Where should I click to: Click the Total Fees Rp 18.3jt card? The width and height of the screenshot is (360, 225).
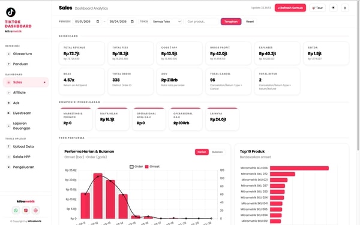[x=131, y=53]
